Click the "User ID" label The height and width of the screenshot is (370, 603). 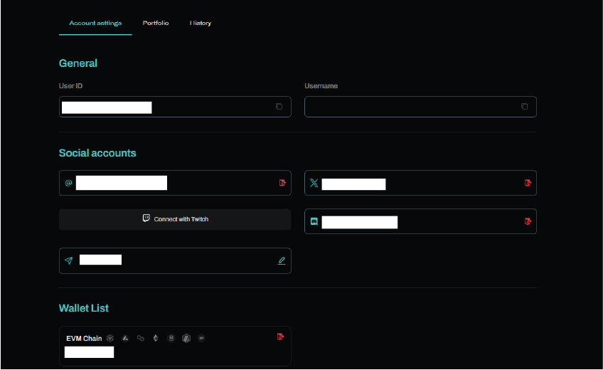tap(70, 86)
